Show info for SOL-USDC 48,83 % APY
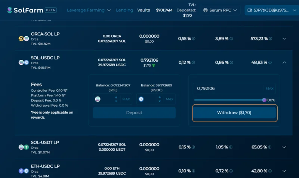 pos(270,62)
